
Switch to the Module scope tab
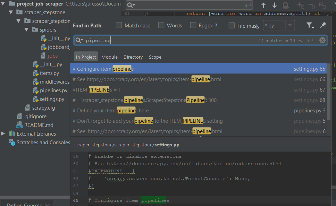coord(109,57)
